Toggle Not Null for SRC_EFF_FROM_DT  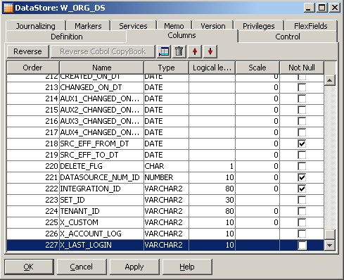point(302,144)
